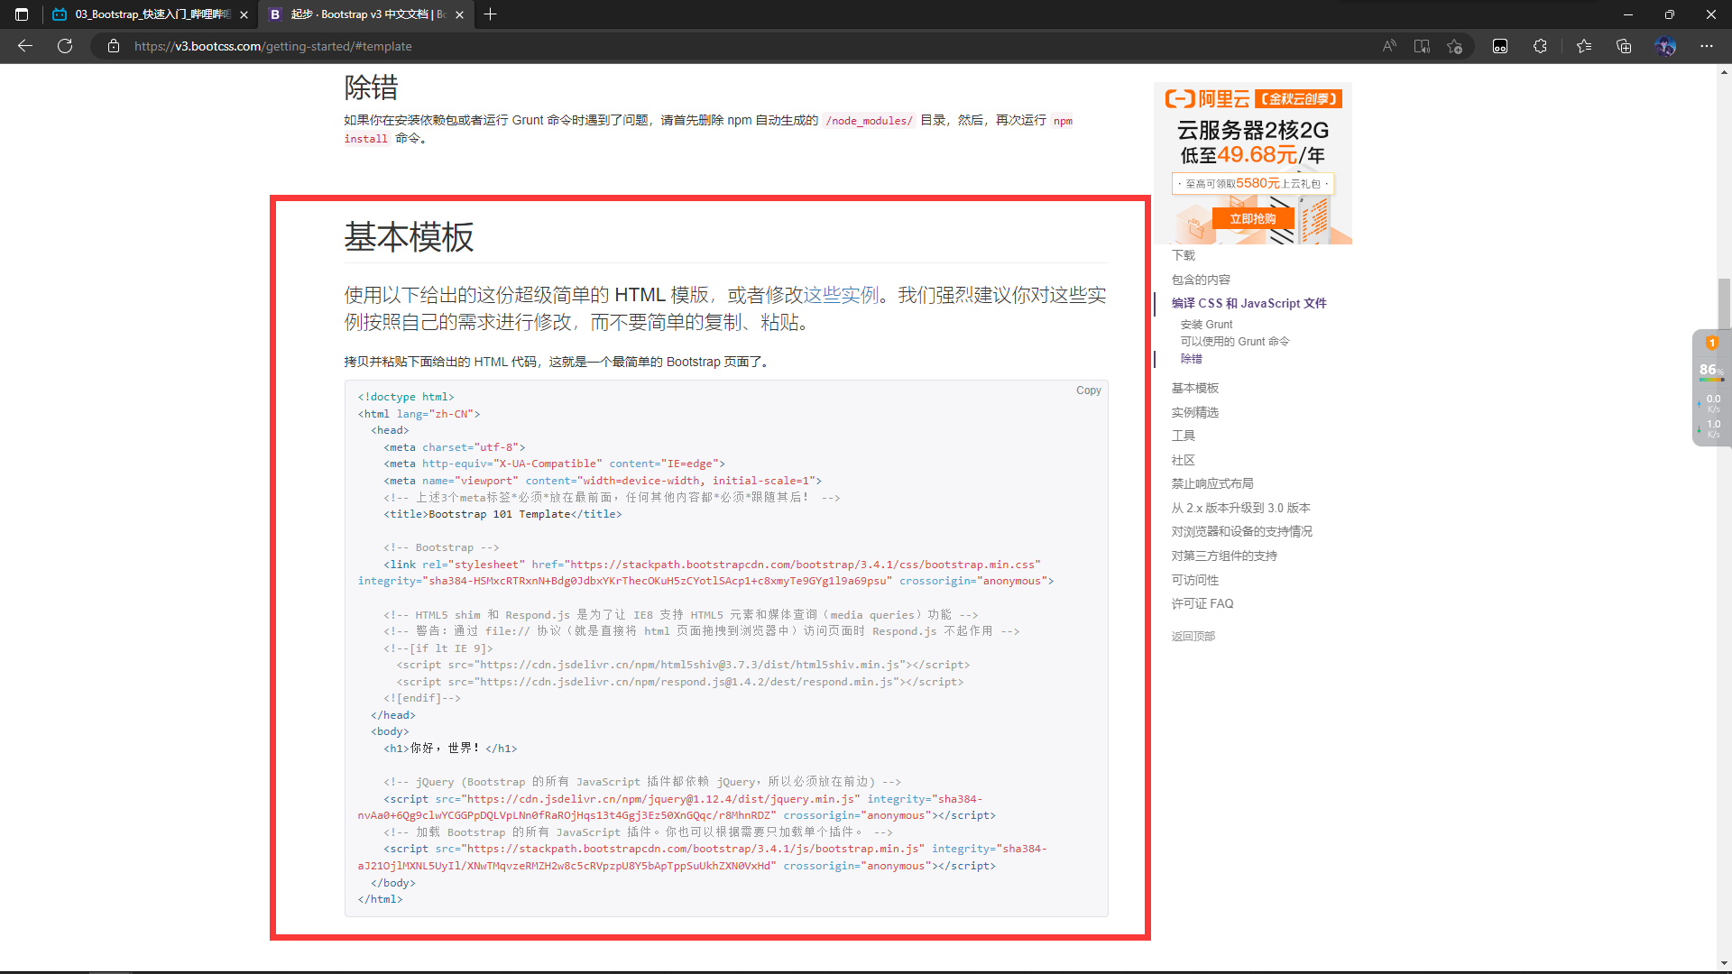Screen dimensions: 1732x974
Task: Click the profile avatar icon
Action: pyautogui.click(x=1665, y=46)
